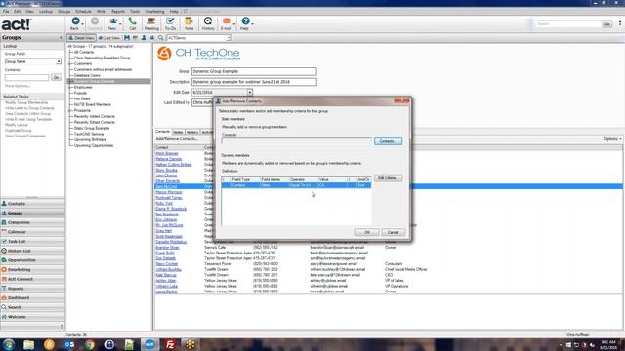625x351 pixels.
Task: Open the Back button dropdown arrow
Action: [82, 23]
